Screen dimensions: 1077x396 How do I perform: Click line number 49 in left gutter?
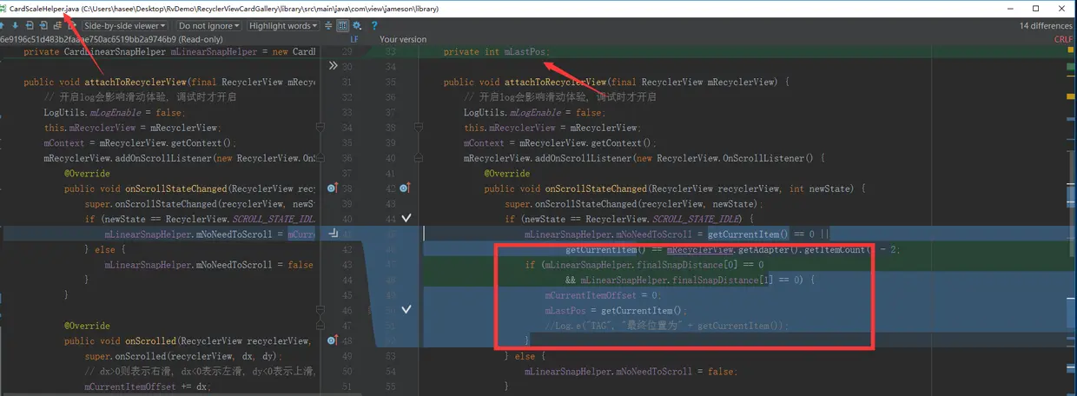click(347, 356)
